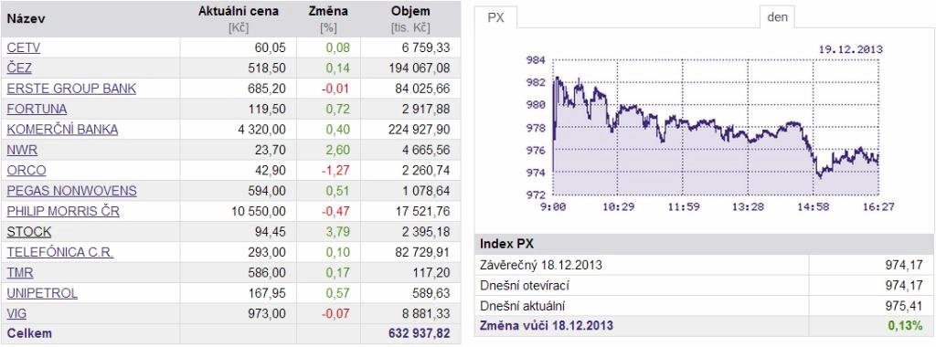The image size is (936, 347).
Task: Open the PHILIP MORRIS ČR link
Action: tap(63, 211)
